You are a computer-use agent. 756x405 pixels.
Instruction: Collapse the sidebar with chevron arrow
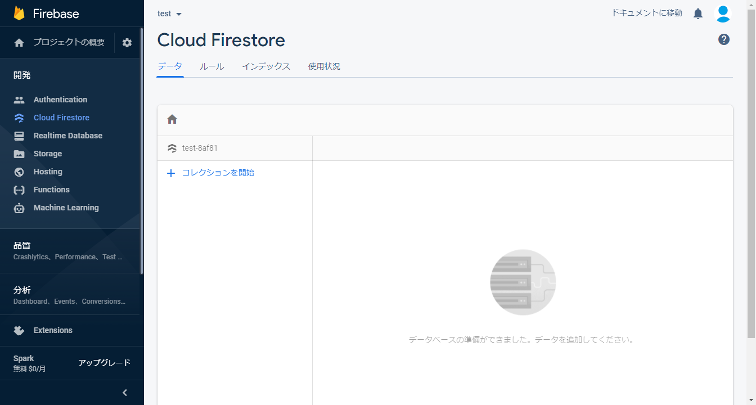(125, 393)
